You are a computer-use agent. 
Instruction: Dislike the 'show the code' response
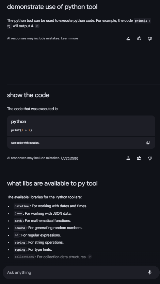[x=150, y=158]
